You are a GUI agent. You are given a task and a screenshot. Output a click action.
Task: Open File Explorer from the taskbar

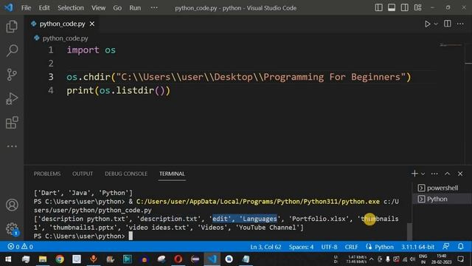click(x=43, y=259)
